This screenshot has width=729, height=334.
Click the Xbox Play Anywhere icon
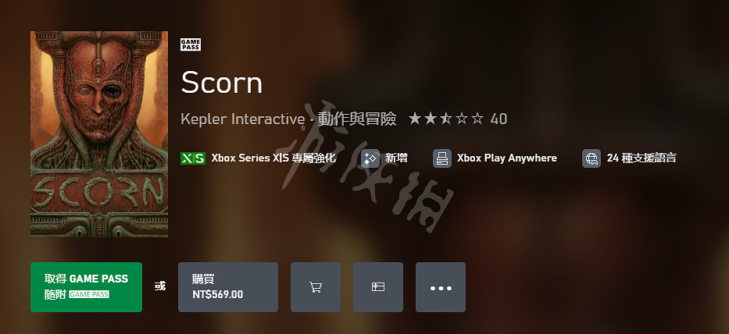[442, 158]
